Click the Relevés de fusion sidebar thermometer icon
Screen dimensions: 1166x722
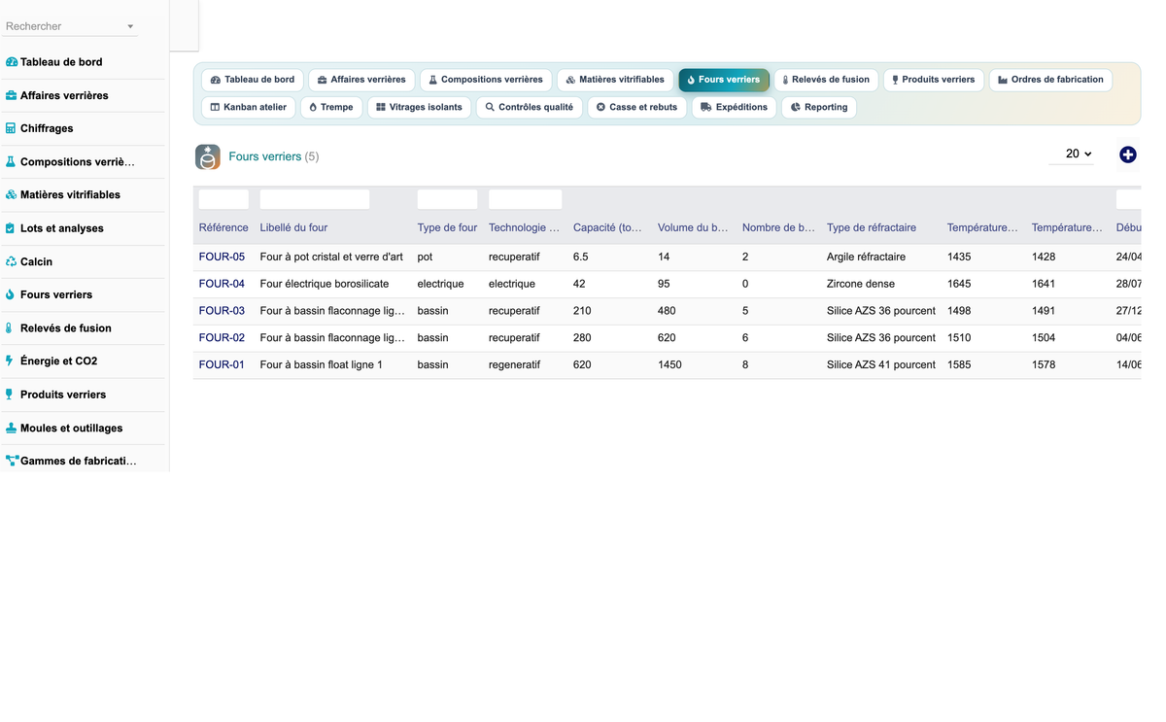point(10,328)
